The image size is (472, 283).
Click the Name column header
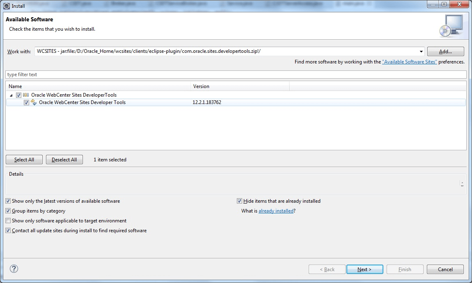[98, 86]
